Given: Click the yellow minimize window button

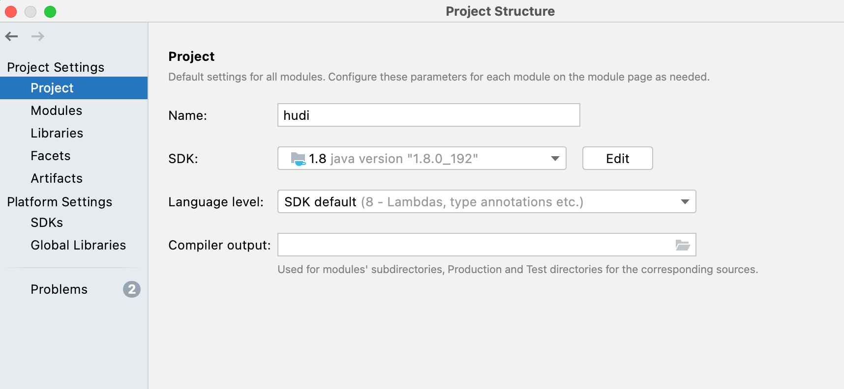Looking at the screenshot, I should [x=30, y=11].
